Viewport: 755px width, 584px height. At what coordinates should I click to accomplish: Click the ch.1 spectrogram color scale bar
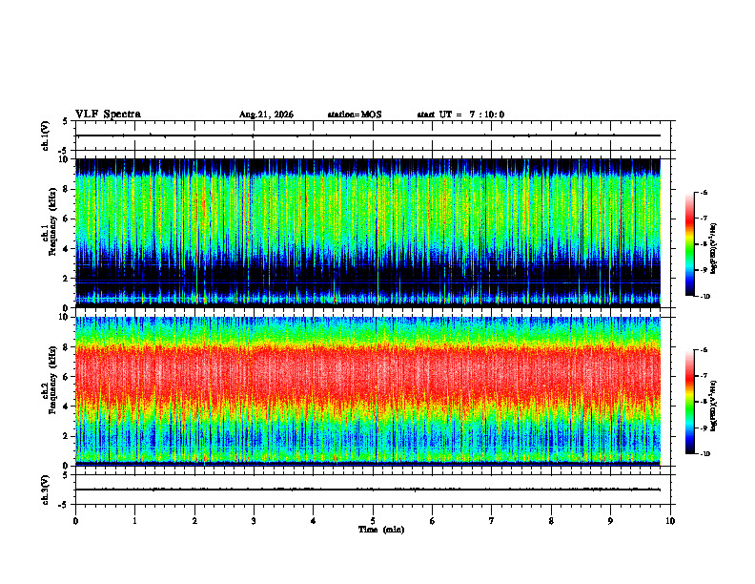coord(689,244)
